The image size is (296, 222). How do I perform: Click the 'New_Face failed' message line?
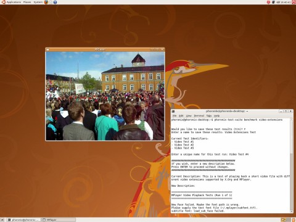205,205
